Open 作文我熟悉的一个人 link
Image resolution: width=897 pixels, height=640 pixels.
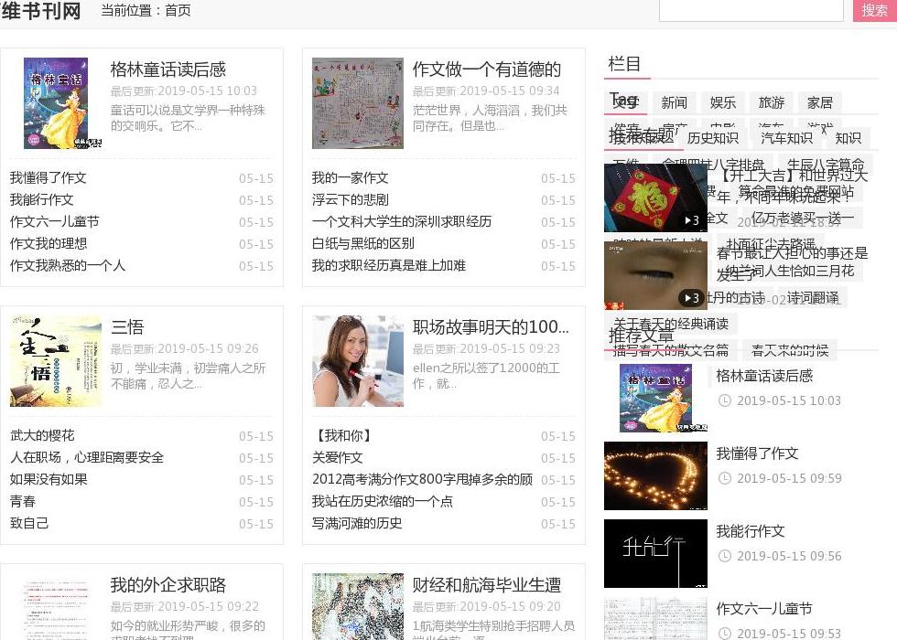point(67,265)
